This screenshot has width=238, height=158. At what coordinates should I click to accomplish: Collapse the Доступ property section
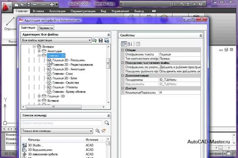(123, 88)
